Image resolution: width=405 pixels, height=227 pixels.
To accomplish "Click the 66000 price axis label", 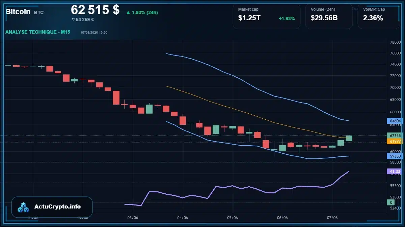I will [395, 112].
